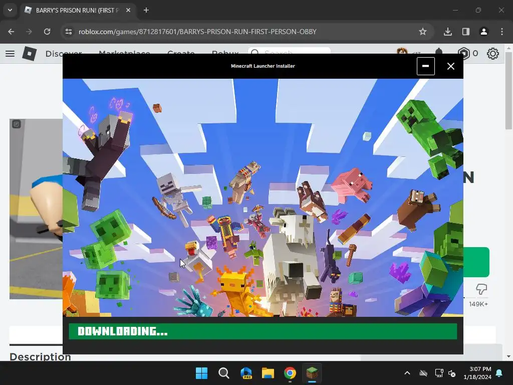513x385 pixels.
Task: Close the Minecraft Launcher Installer window
Action: (450, 66)
